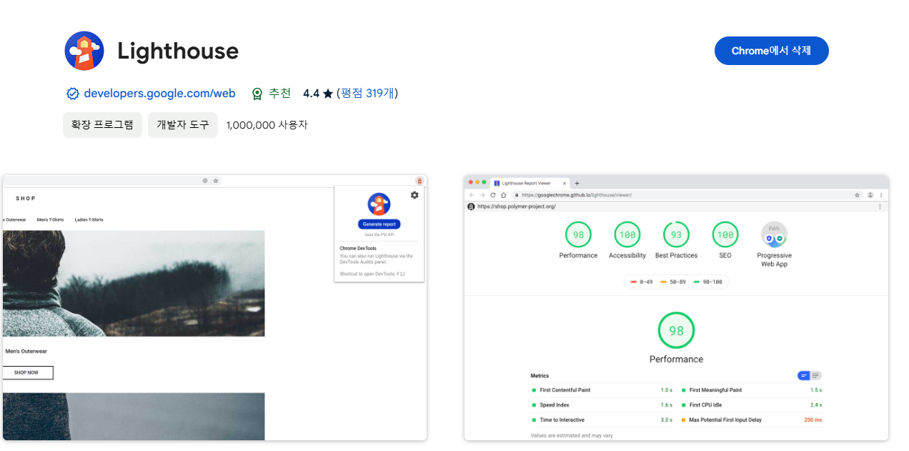Click the settings gear in the Lighthouse popup
This screenshot has width=909, height=451.
(414, 195)
